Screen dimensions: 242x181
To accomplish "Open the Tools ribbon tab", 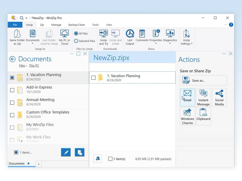I will (96, 25).
